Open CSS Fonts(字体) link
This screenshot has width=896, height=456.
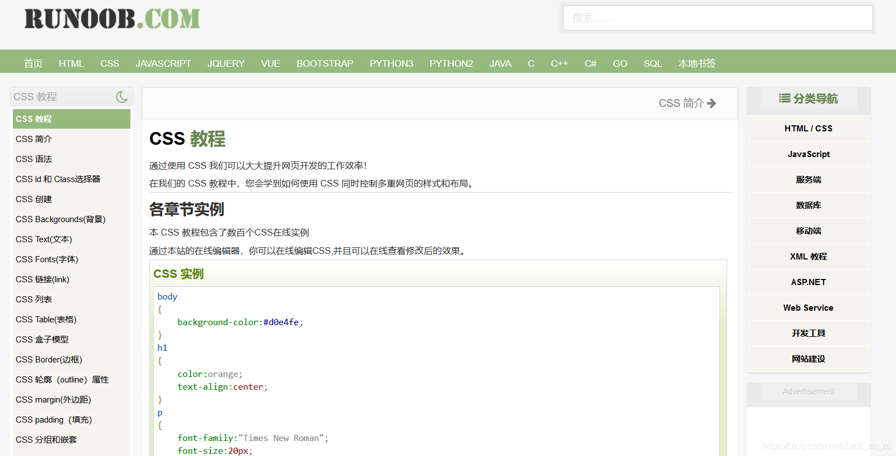pyautogui.click(x=71, y=259)
